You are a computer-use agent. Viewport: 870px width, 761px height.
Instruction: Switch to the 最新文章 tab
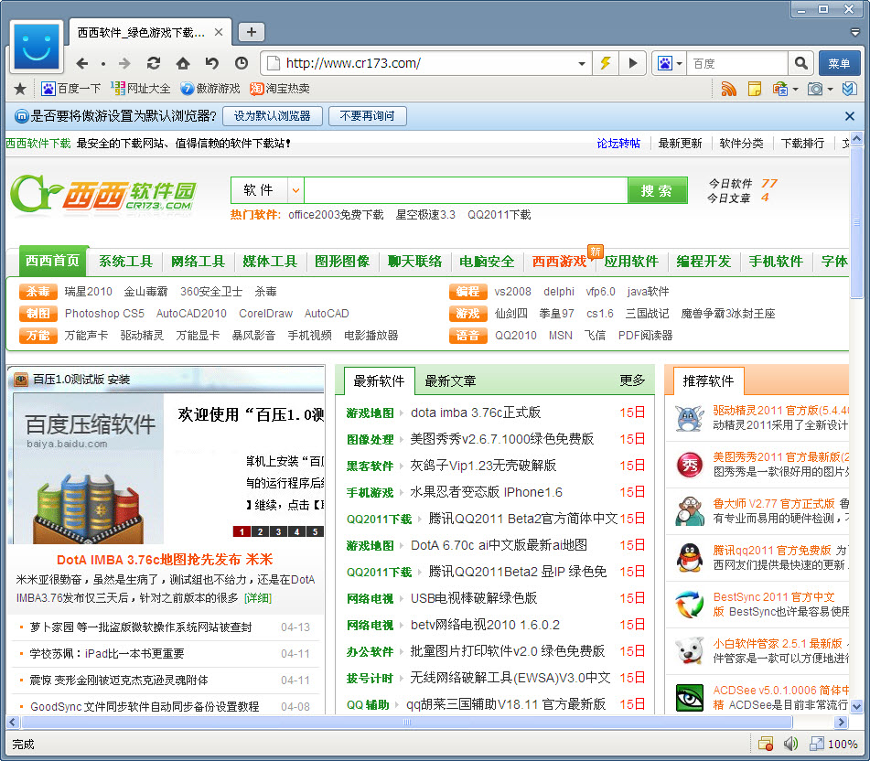[x=450, y=380]
